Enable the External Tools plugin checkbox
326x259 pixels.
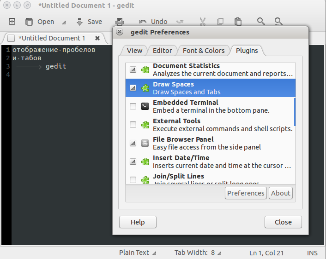point(133,125)
